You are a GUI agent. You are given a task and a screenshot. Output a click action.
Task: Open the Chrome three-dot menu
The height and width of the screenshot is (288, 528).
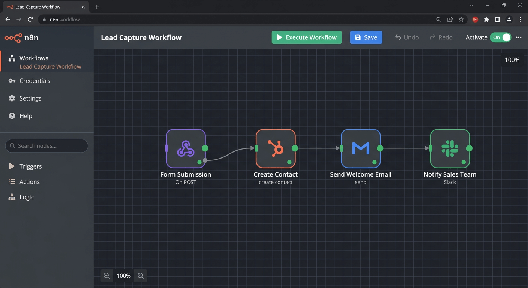coord(520,19)
